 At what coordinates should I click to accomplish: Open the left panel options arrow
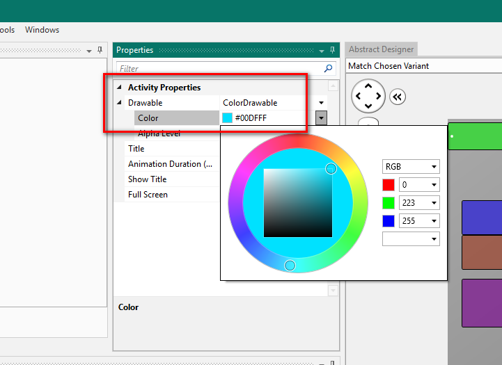tap(89, 51)
